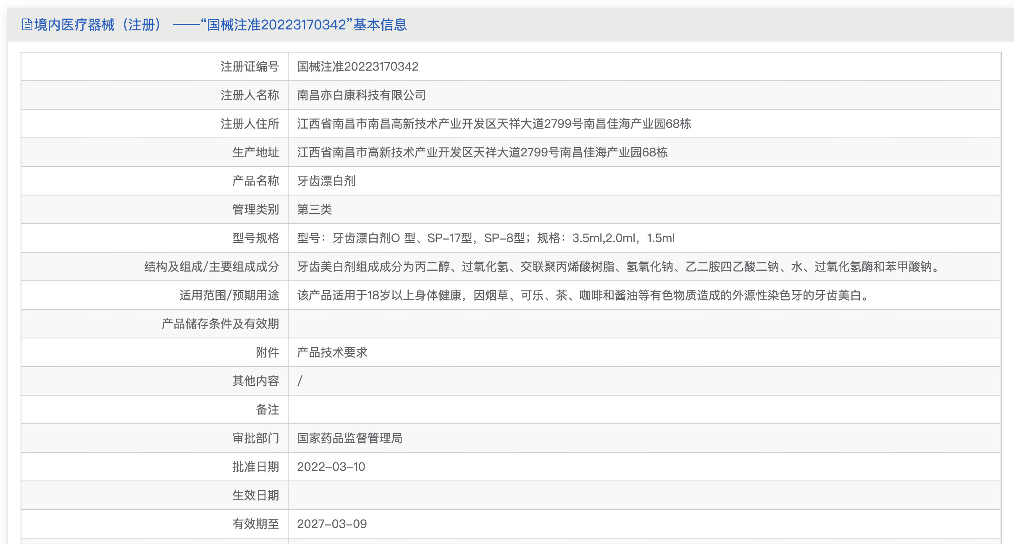Click model spec value with SP-17型

click(x=486, y=238)
